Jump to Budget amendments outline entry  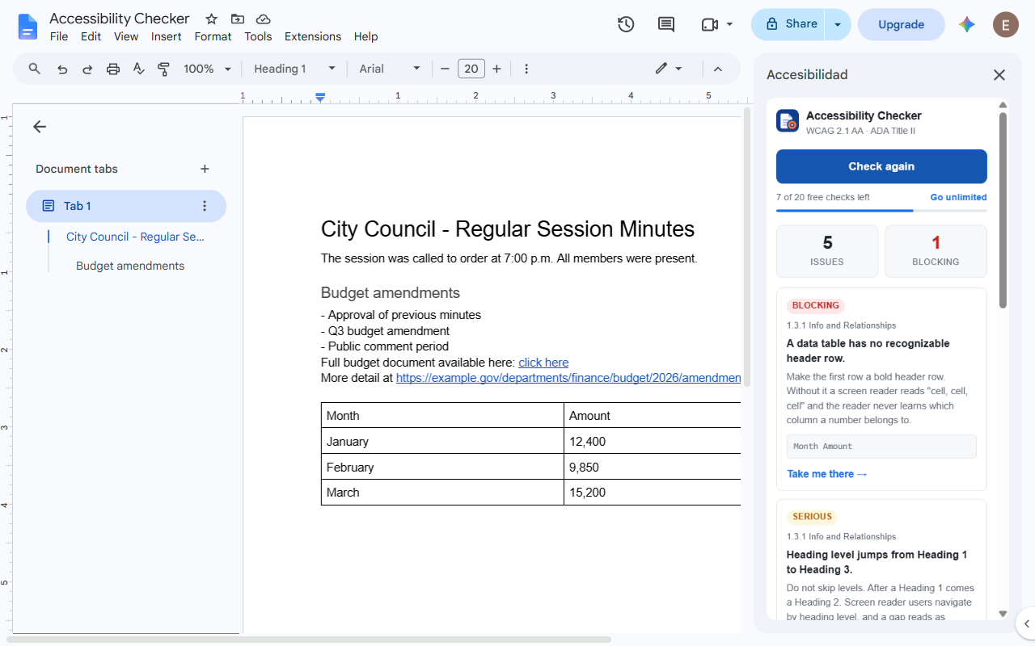coord(130,266)
